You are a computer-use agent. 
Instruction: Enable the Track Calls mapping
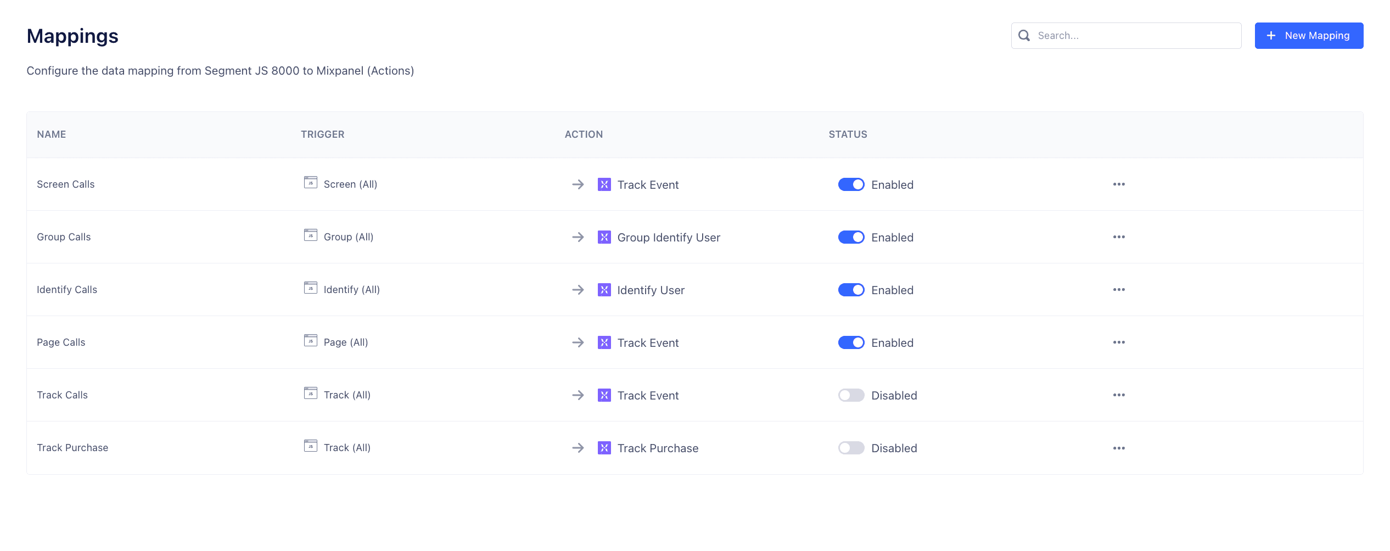coord(851,395)
